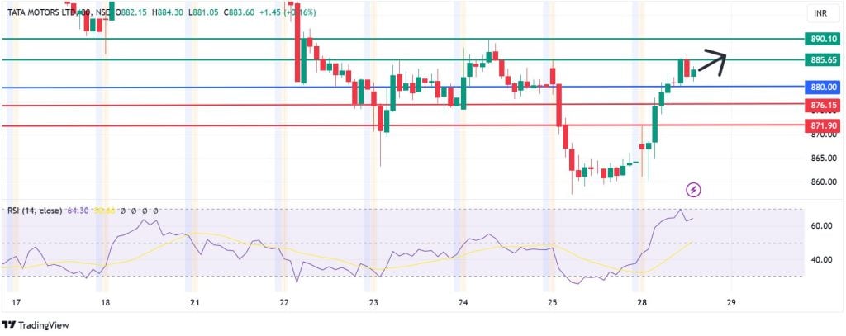Click the RSI (14, close) indicator title
The image size is (846, 336).
(x=35, y=211)
